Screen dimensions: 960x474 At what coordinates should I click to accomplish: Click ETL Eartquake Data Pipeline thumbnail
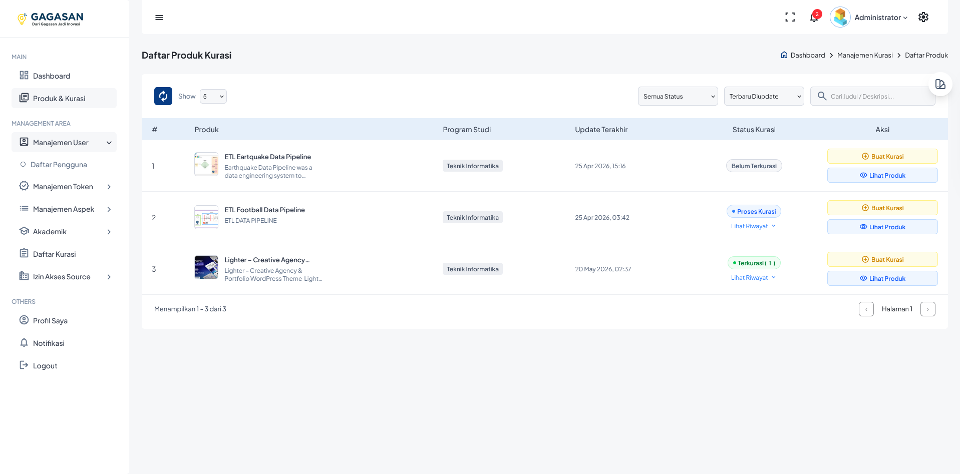pyautogui.click(x=206, y=164)
